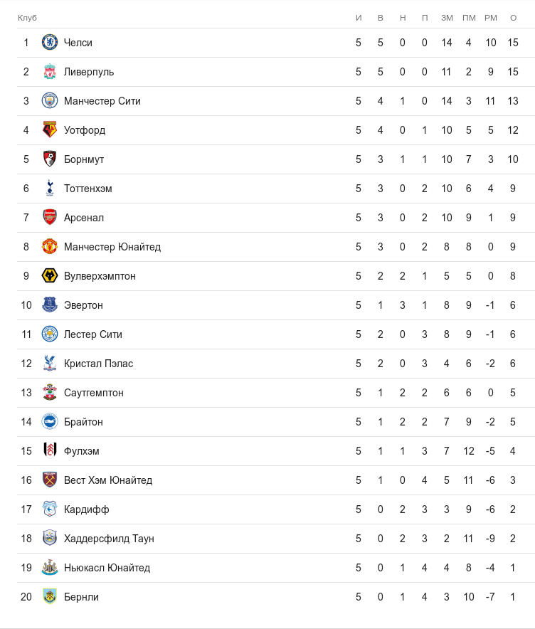The width and height of the screenshot is (535, 629).
Task: Click the Arsenal club crest icon
Action: click(x=50, y=218)
